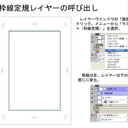Collapse 用紙 group above トンボ・基本枠レイヤー
The image size is (128, 128).
[x=92, y=112]
